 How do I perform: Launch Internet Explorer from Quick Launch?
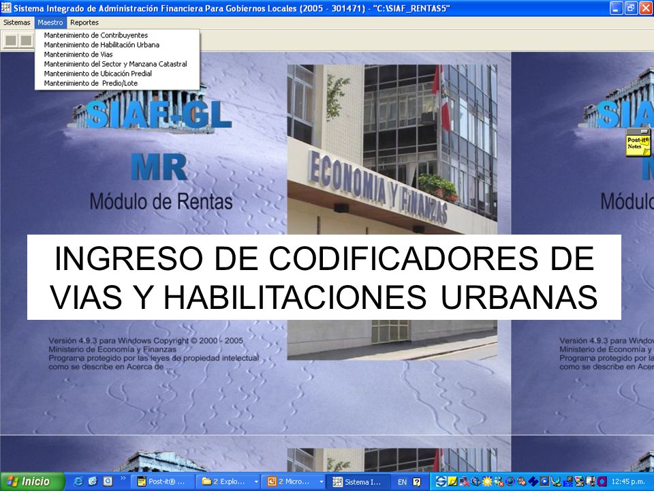point(78,482)
